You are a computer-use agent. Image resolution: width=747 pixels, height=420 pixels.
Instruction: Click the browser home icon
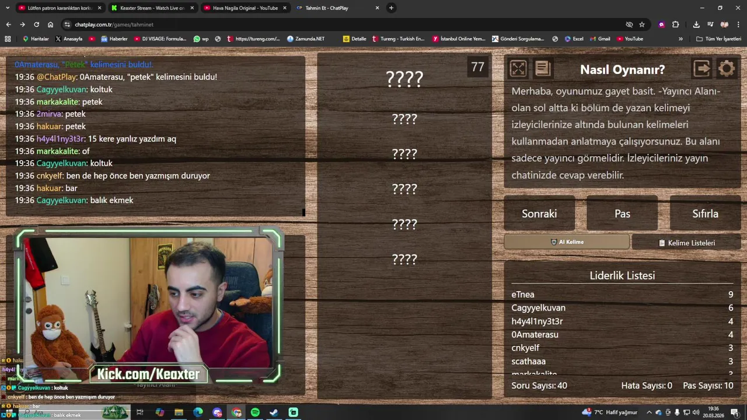click(x=50, y=24)
